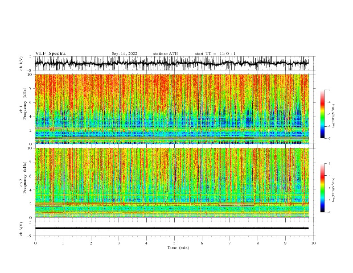Click the 'station=ATH' label

(165, 54)
